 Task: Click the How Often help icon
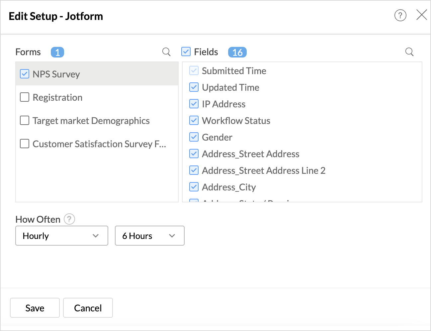69,219
